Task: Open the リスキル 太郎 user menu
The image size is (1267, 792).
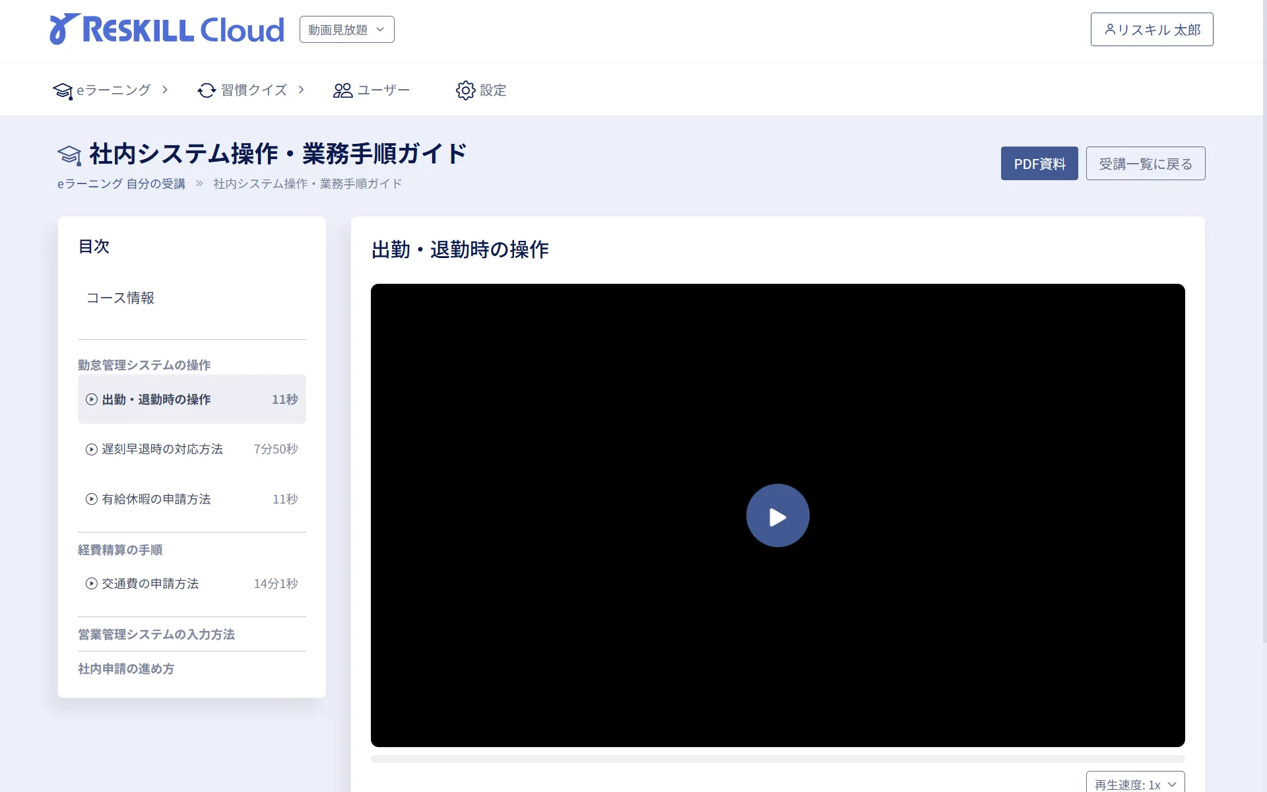Action: point(1152,30)
